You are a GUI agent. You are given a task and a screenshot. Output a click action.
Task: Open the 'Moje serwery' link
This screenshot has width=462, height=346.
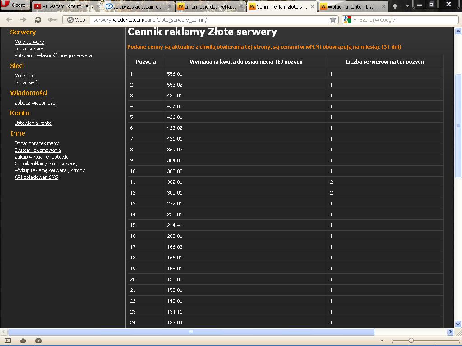(x=29, y=42)
